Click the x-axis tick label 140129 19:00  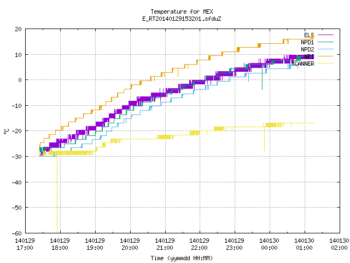click(x=95, y=244)
